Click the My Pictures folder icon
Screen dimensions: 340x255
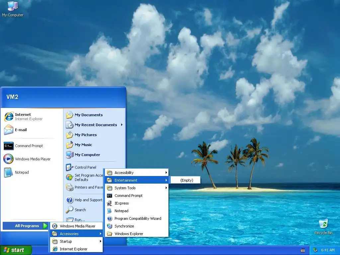point(69,135)
